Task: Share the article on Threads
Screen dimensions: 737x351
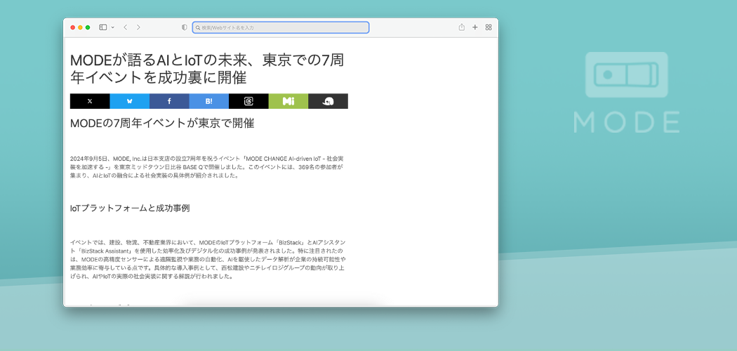Action: tap(248, 101)
